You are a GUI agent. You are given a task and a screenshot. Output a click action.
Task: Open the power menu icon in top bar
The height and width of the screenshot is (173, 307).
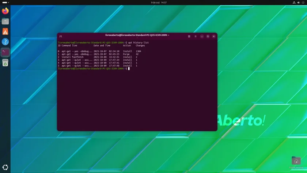click(x=303, y=3)
